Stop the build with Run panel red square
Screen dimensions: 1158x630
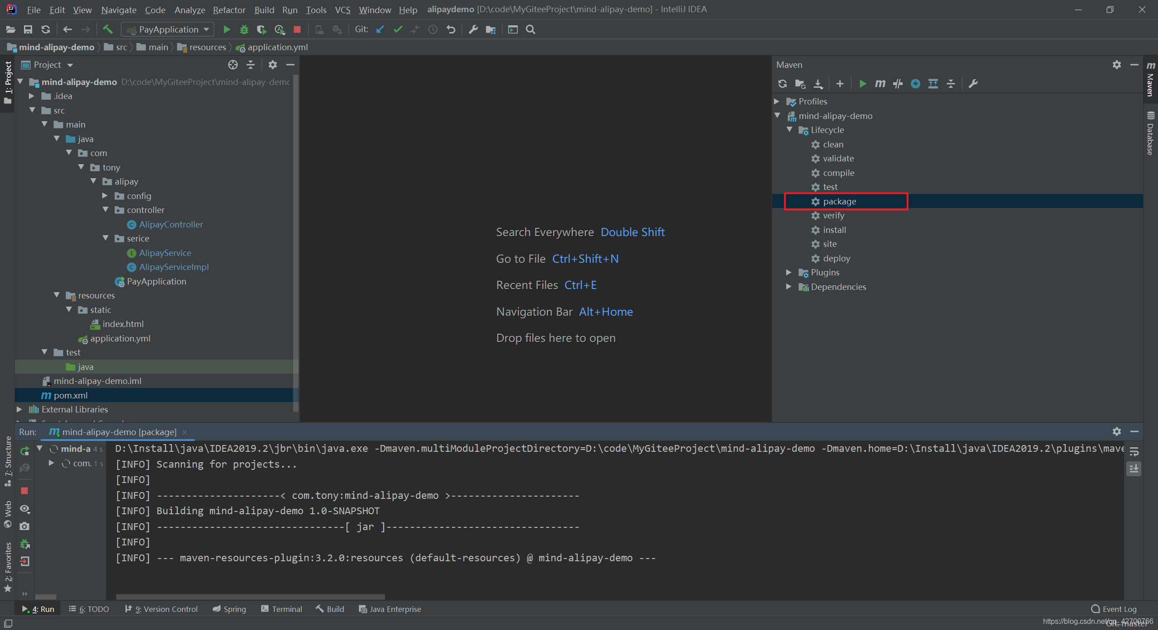point(25,491)
